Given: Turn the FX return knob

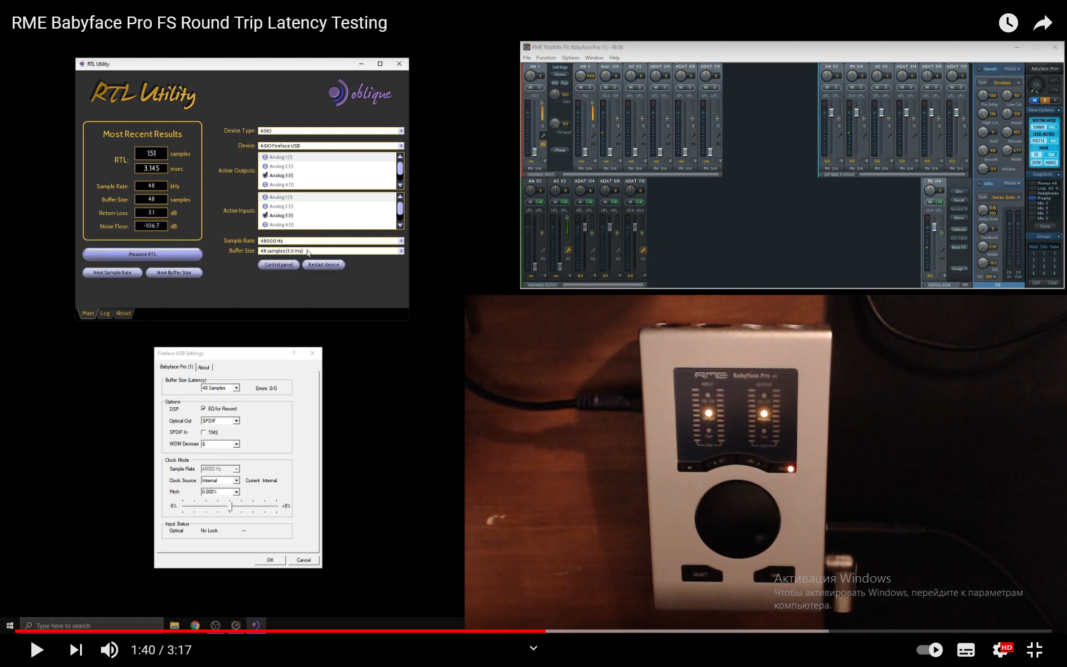Looking at the screenshot, I should pyautogui.click(x=1037, y=84).
